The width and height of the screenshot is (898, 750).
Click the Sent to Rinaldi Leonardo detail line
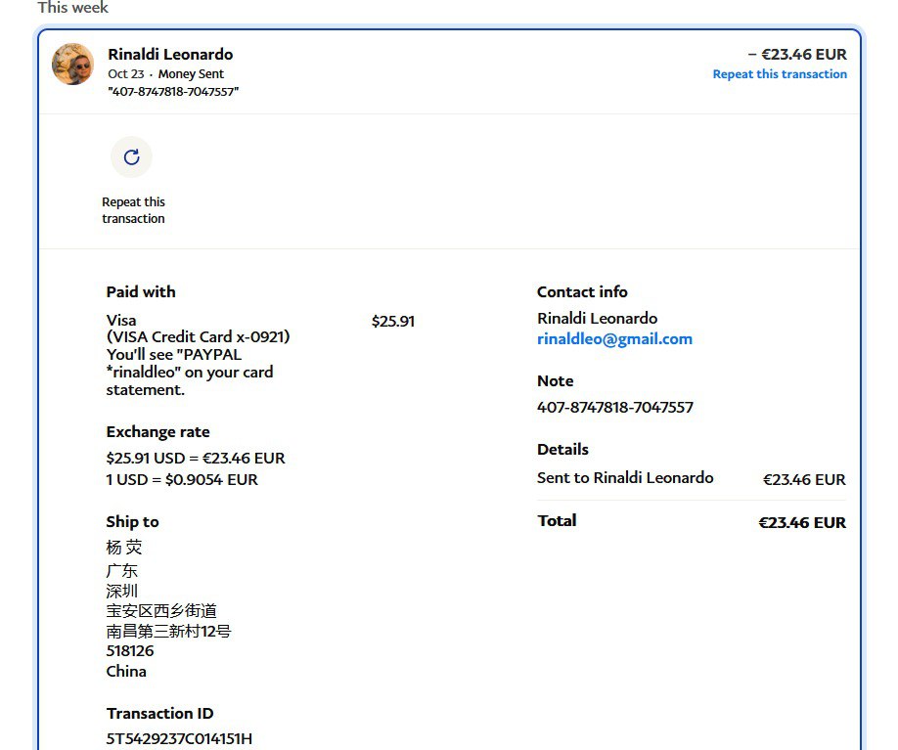(x=625, y=478)
